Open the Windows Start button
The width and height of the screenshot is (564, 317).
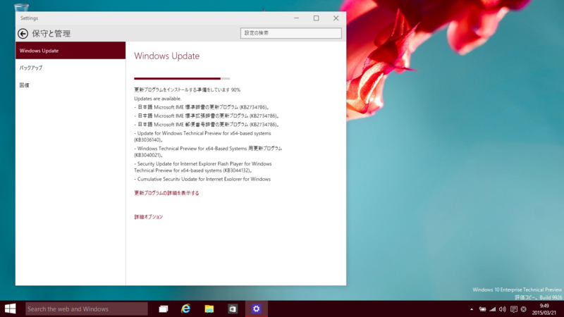pyautogui.click(x=10, y=309)
